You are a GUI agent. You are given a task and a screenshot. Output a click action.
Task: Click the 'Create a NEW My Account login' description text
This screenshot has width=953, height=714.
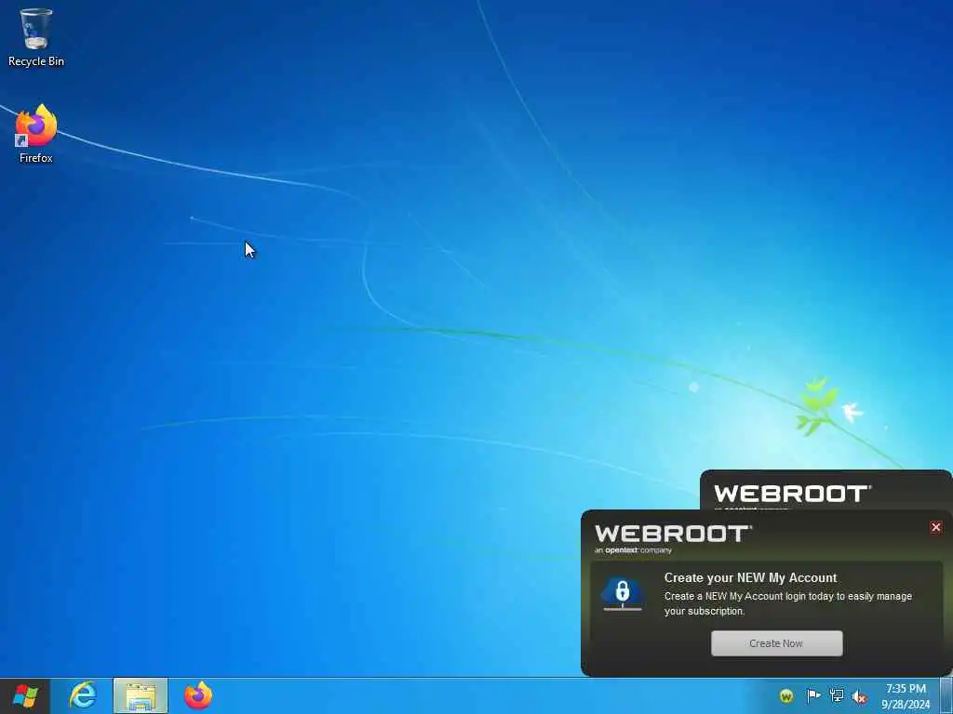click(x=787, y=603)
